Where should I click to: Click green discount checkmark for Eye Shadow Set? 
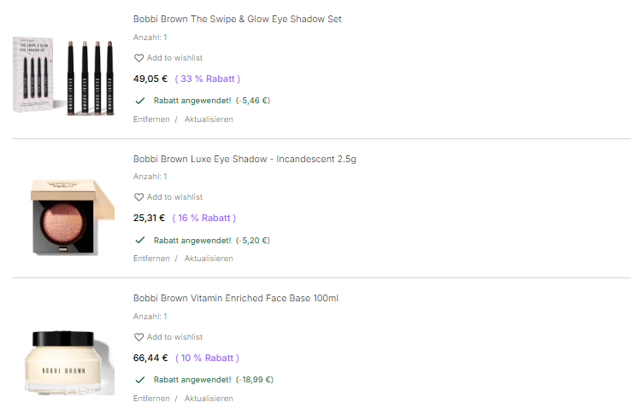tap(140, 100)
